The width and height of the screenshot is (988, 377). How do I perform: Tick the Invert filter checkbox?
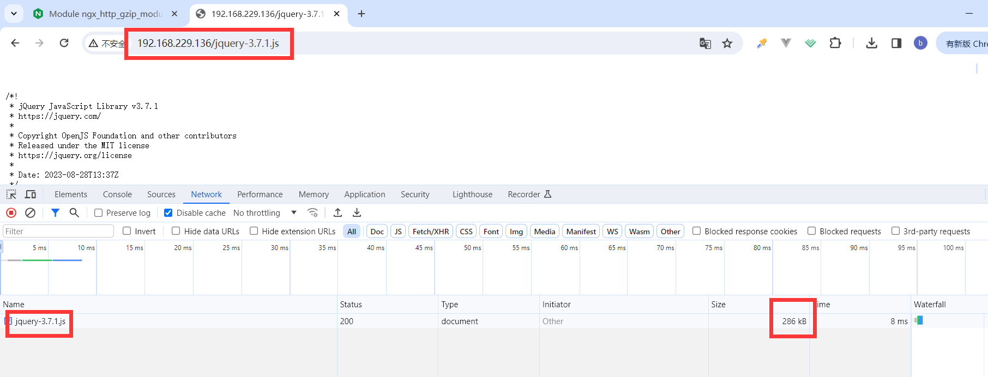click(x=127, y=231)
